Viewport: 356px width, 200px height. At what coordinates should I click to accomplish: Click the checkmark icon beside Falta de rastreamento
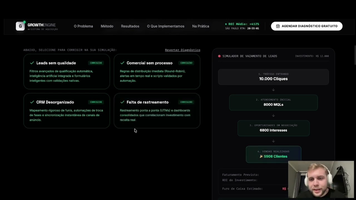[122, 102]
